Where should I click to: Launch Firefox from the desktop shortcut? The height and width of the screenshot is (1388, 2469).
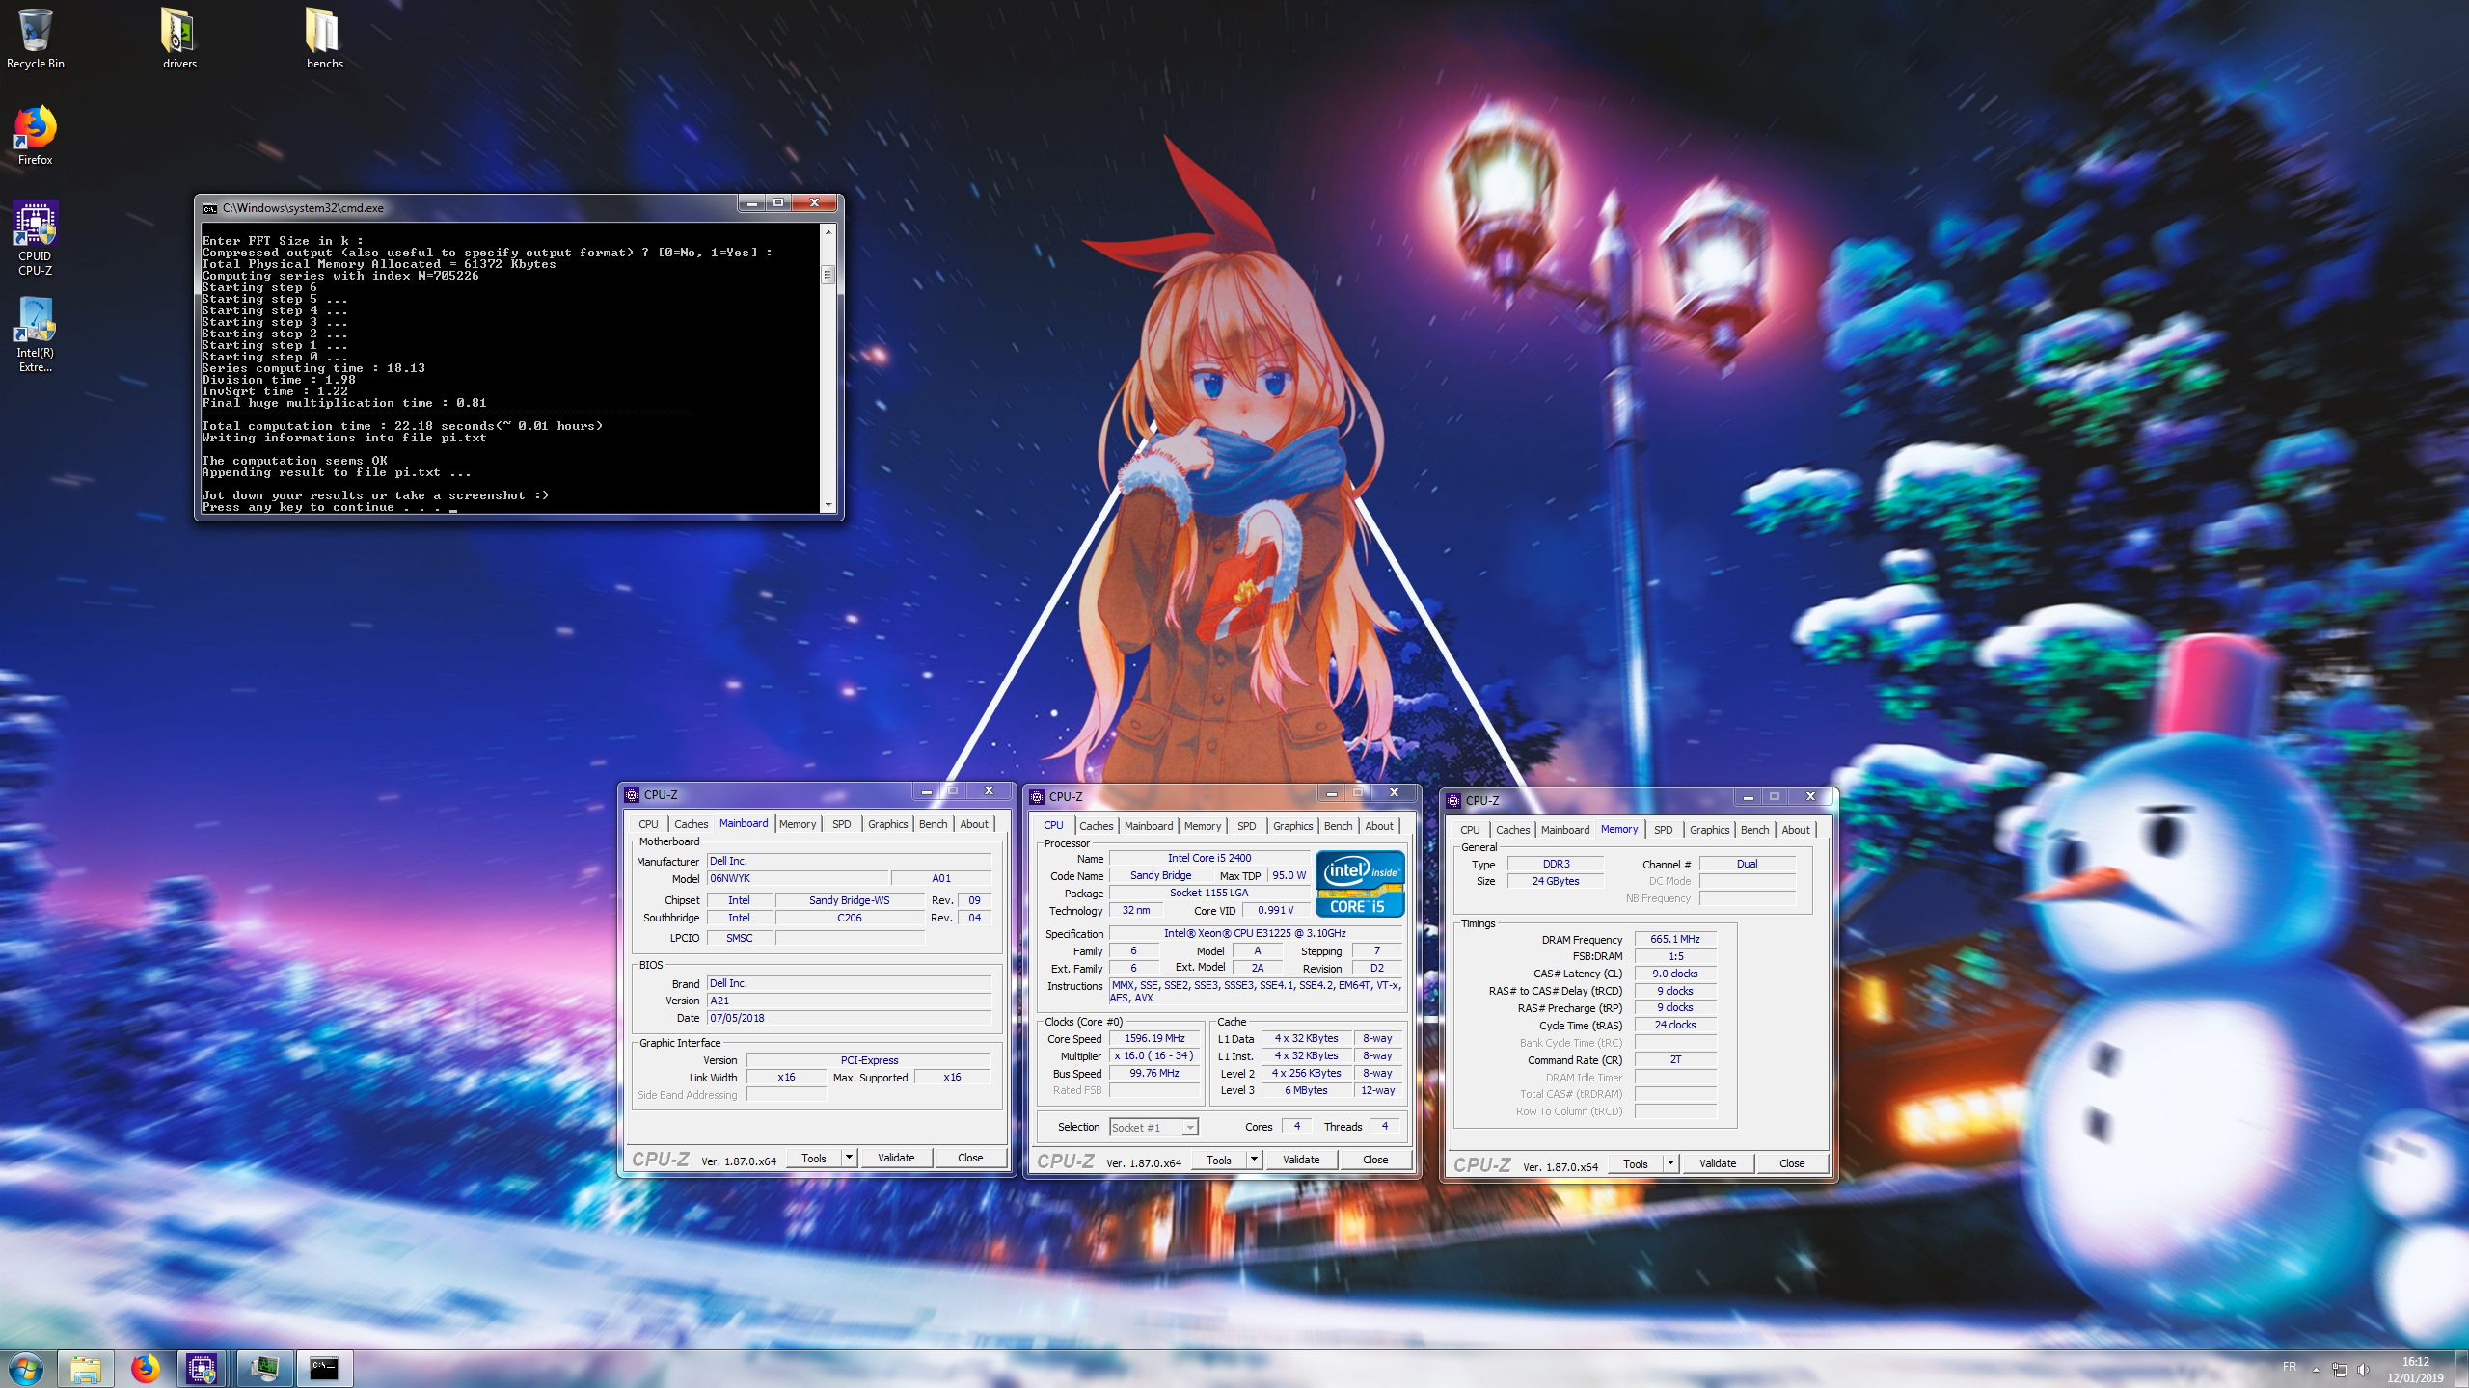click(35, 136)
